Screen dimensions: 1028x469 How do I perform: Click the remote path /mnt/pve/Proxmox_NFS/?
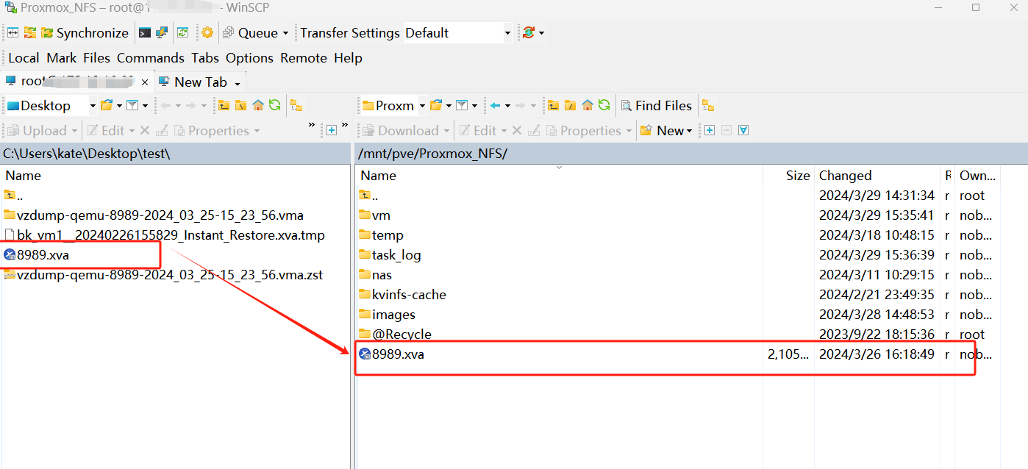tap(432, 154)
